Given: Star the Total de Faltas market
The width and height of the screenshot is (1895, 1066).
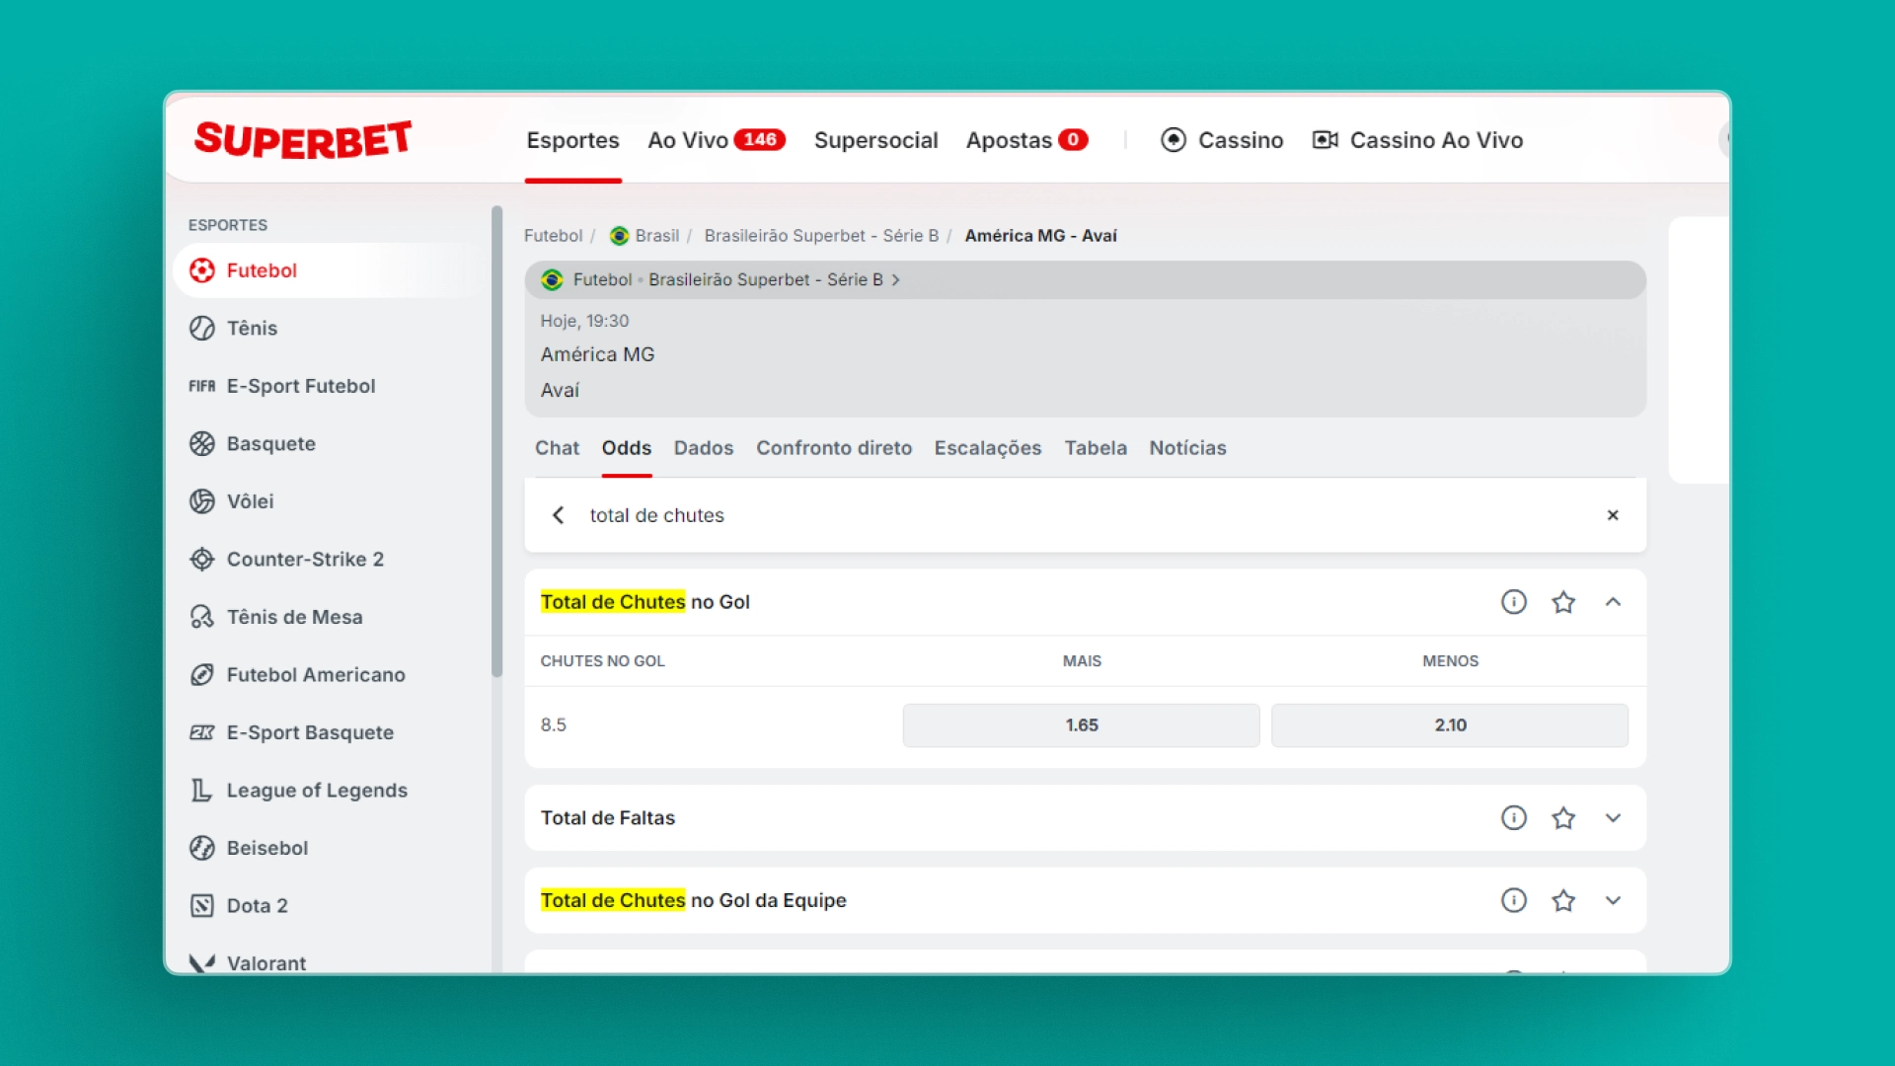Looking at the screenshot, I should point(1563,817).
